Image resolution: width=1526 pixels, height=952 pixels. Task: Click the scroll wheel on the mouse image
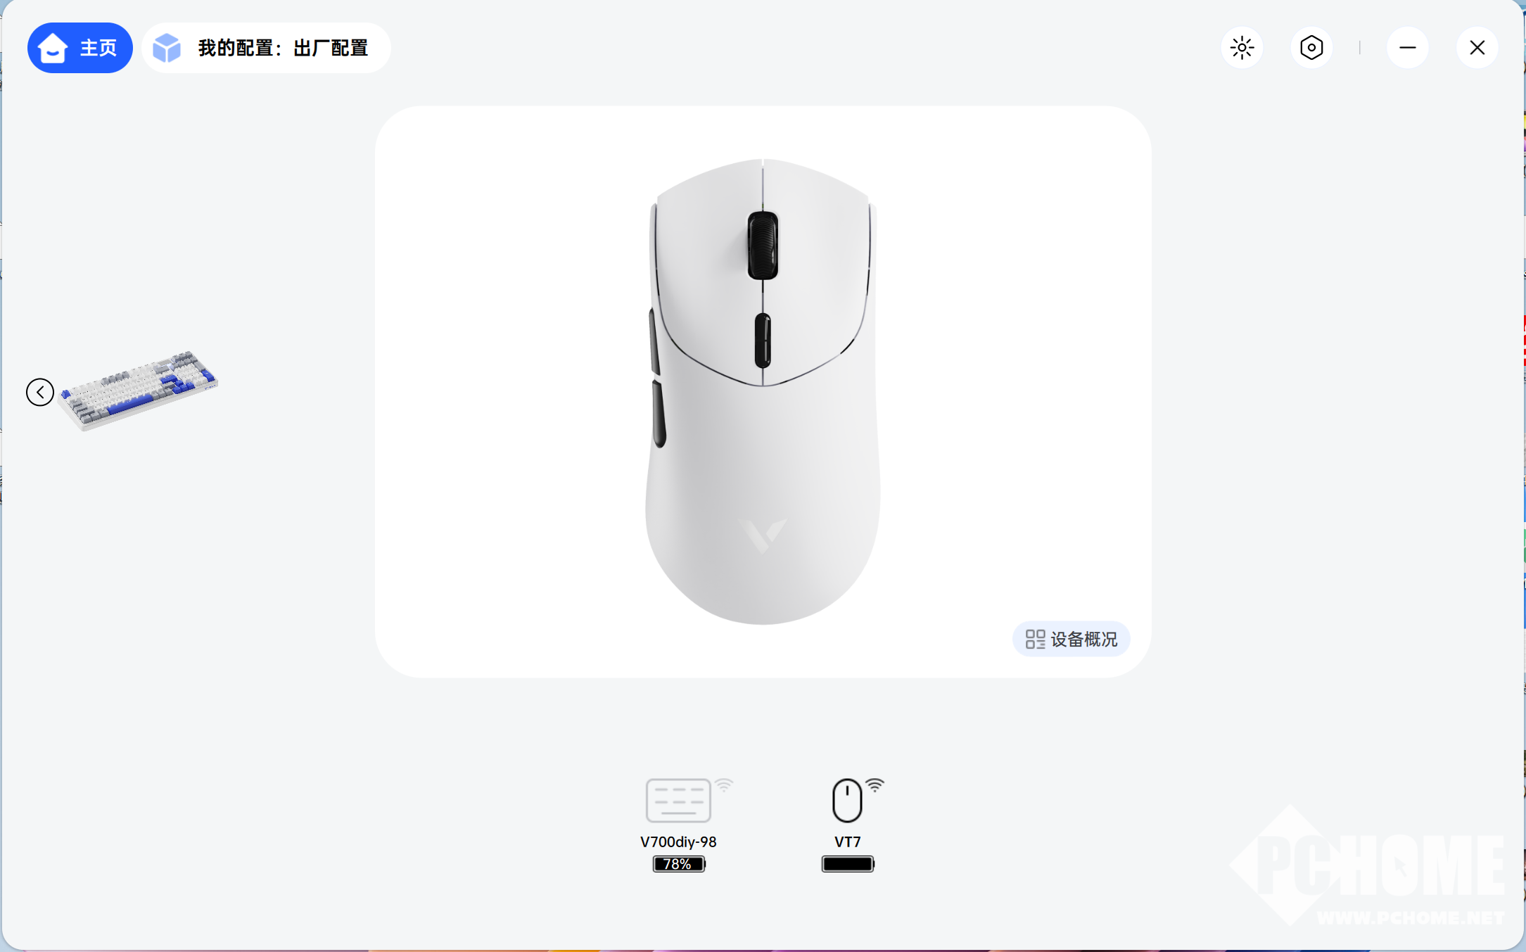763,245
